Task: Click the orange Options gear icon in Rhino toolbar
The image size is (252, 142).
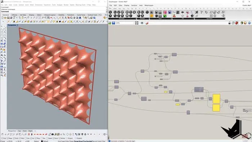Action: click(105, 18)
